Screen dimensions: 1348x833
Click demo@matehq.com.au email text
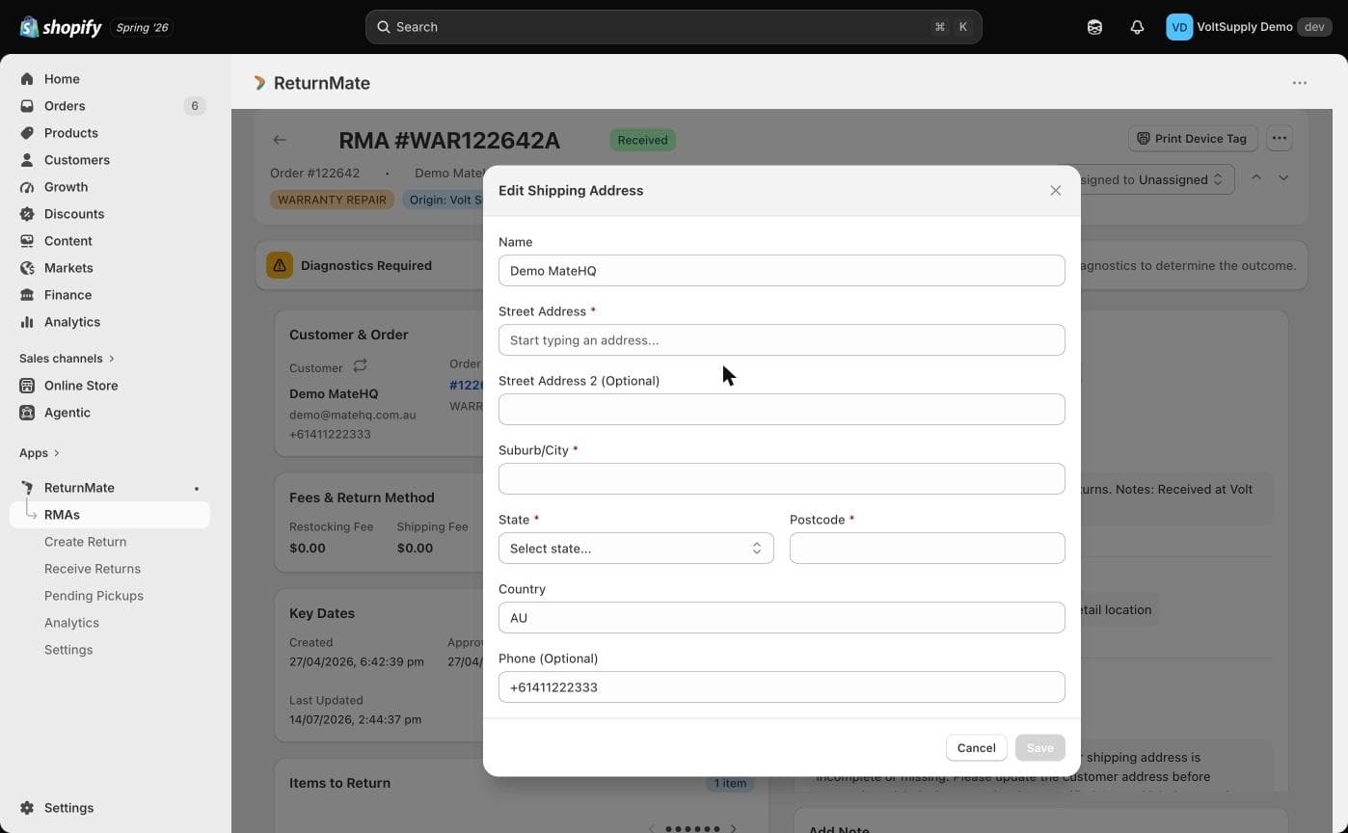point(353,415)
